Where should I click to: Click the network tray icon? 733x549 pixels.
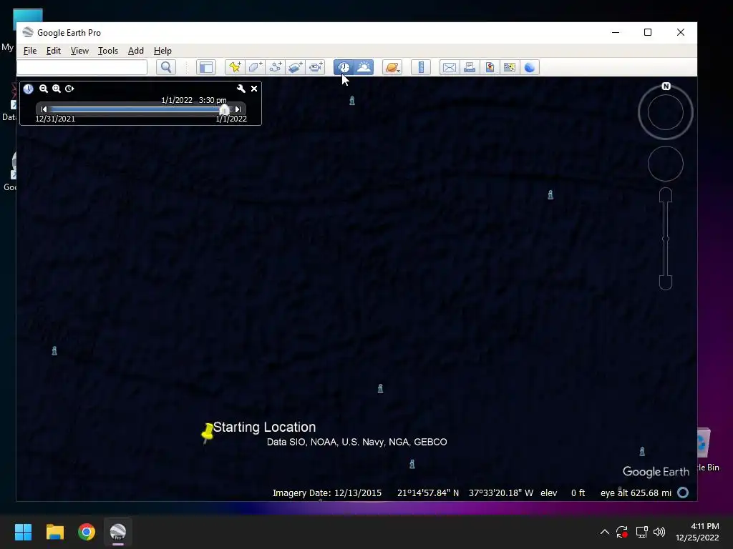pos(641,532)
